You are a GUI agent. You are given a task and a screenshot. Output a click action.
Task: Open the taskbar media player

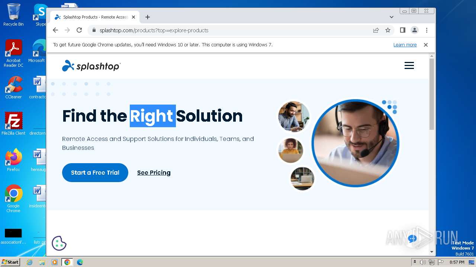click(55, 262)
